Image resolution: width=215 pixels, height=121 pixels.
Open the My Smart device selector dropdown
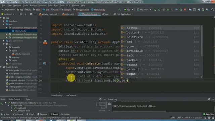click(144, 10)
